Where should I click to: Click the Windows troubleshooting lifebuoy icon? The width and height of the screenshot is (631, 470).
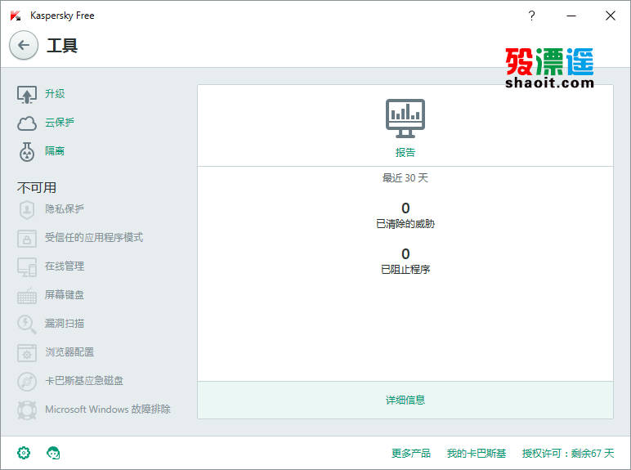coord(27,410)
